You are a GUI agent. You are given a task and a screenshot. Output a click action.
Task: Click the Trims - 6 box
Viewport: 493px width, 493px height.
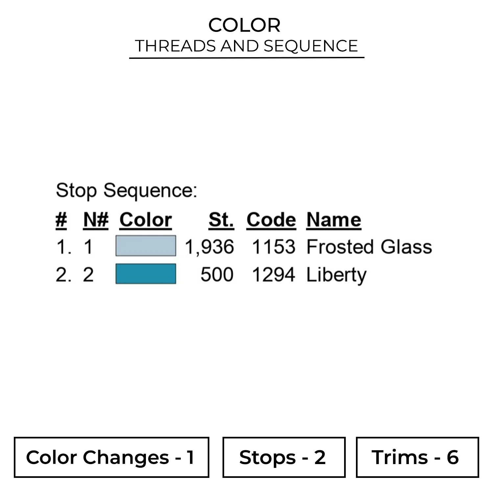point(417,457)
